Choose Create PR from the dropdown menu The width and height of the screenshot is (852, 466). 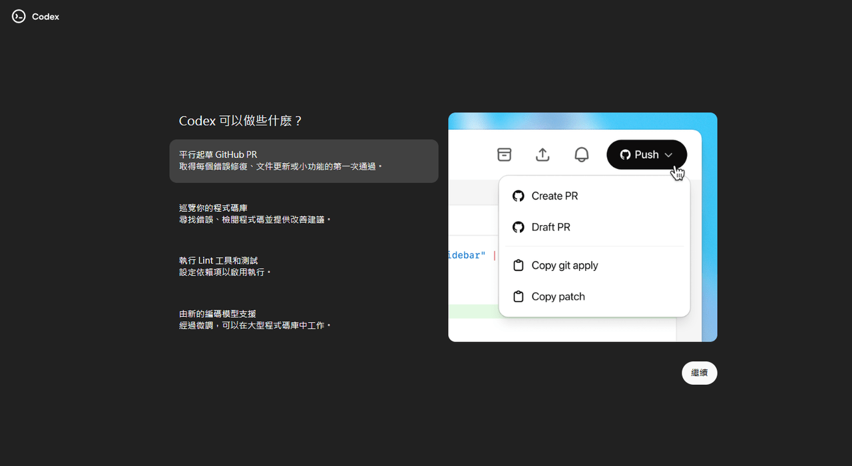(x=554, y=196)
